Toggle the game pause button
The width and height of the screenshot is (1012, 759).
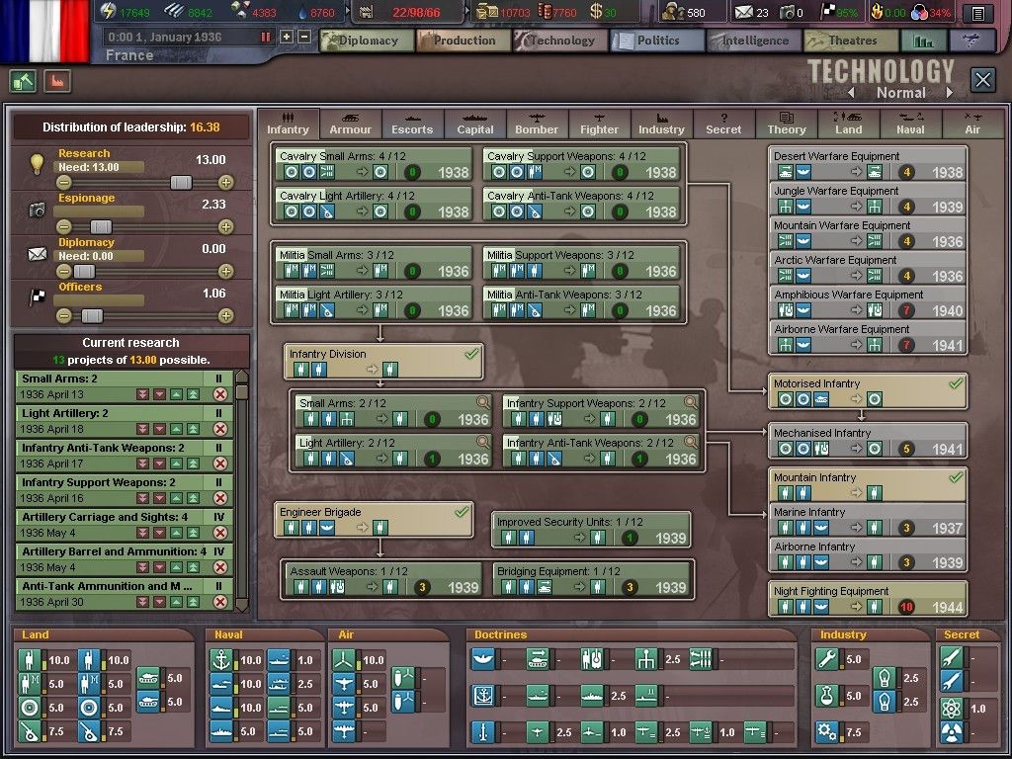pos(265,37)
